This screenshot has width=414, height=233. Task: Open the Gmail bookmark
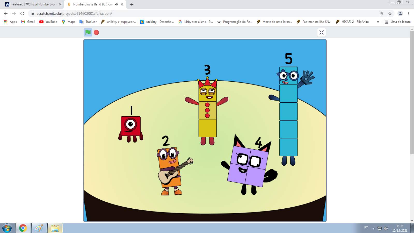click(x=28, y=22)
